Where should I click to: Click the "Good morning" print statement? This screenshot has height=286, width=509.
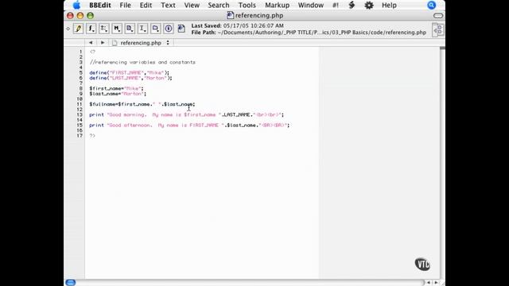(187, 114)
